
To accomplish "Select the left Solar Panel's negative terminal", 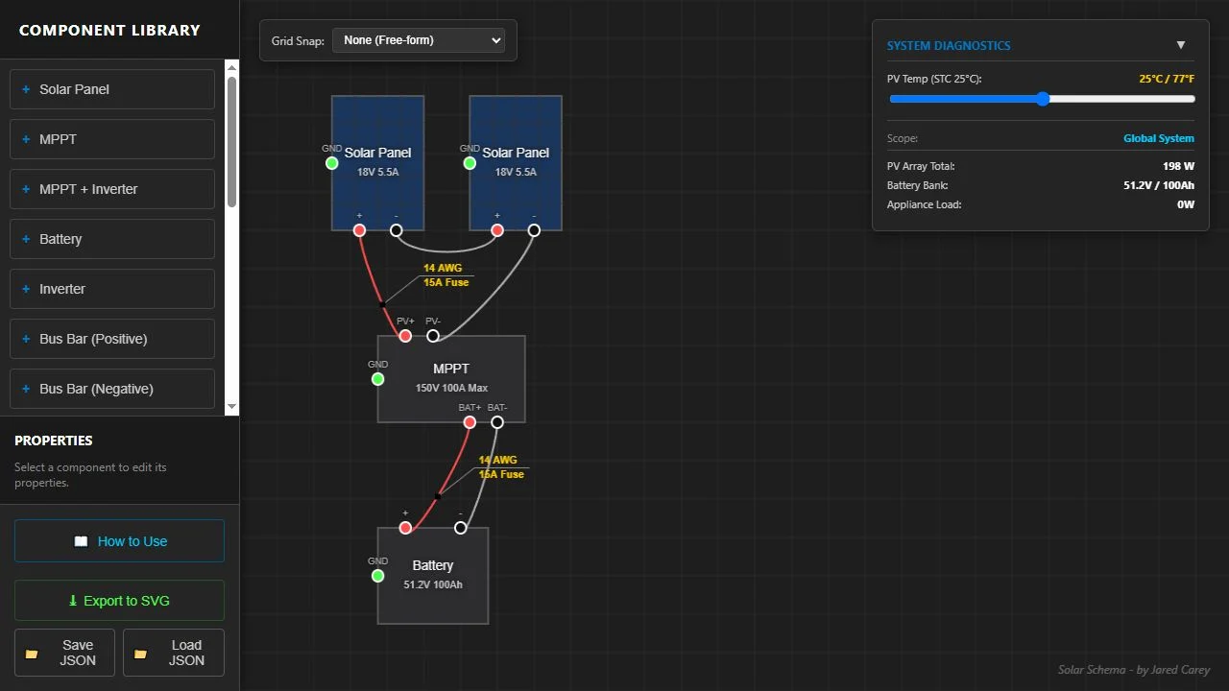I will click(397, 230).
